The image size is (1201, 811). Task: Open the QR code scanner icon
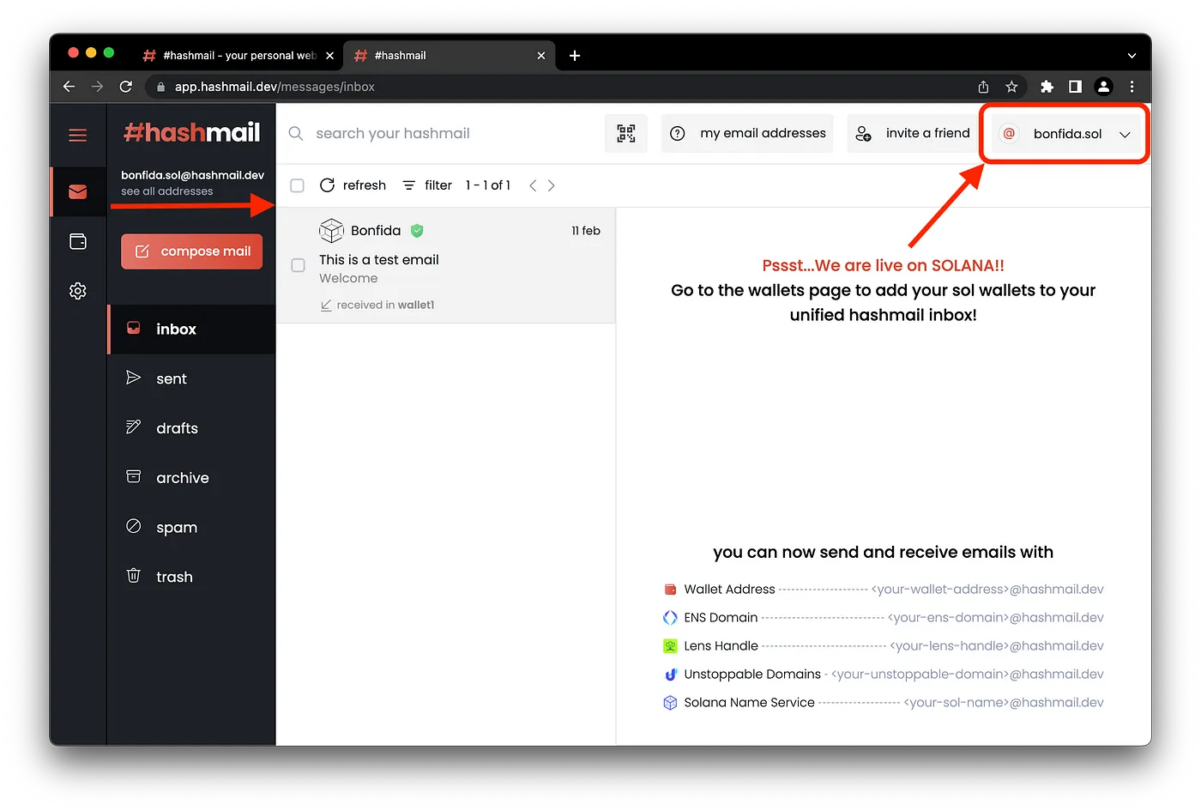pyautogui.click(x=626, y=133)
